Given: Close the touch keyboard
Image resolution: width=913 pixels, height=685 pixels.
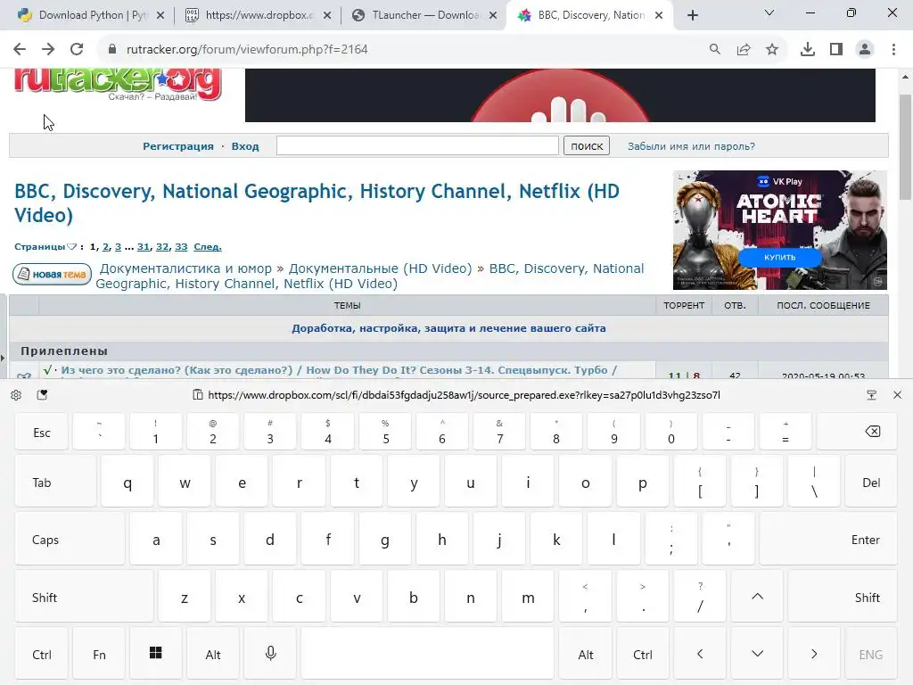Looking at the screenshot, I should pos(897,395).
